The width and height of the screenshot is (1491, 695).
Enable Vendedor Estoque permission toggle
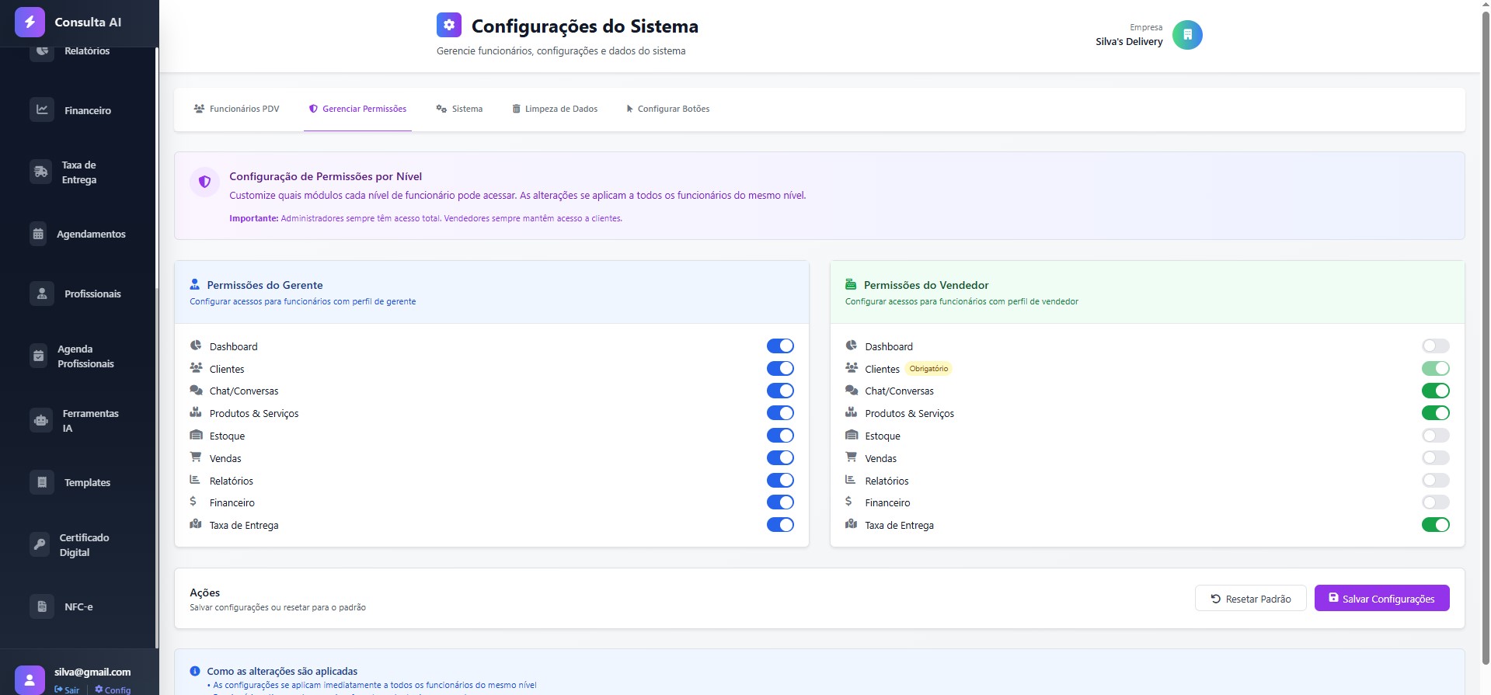1435,436
